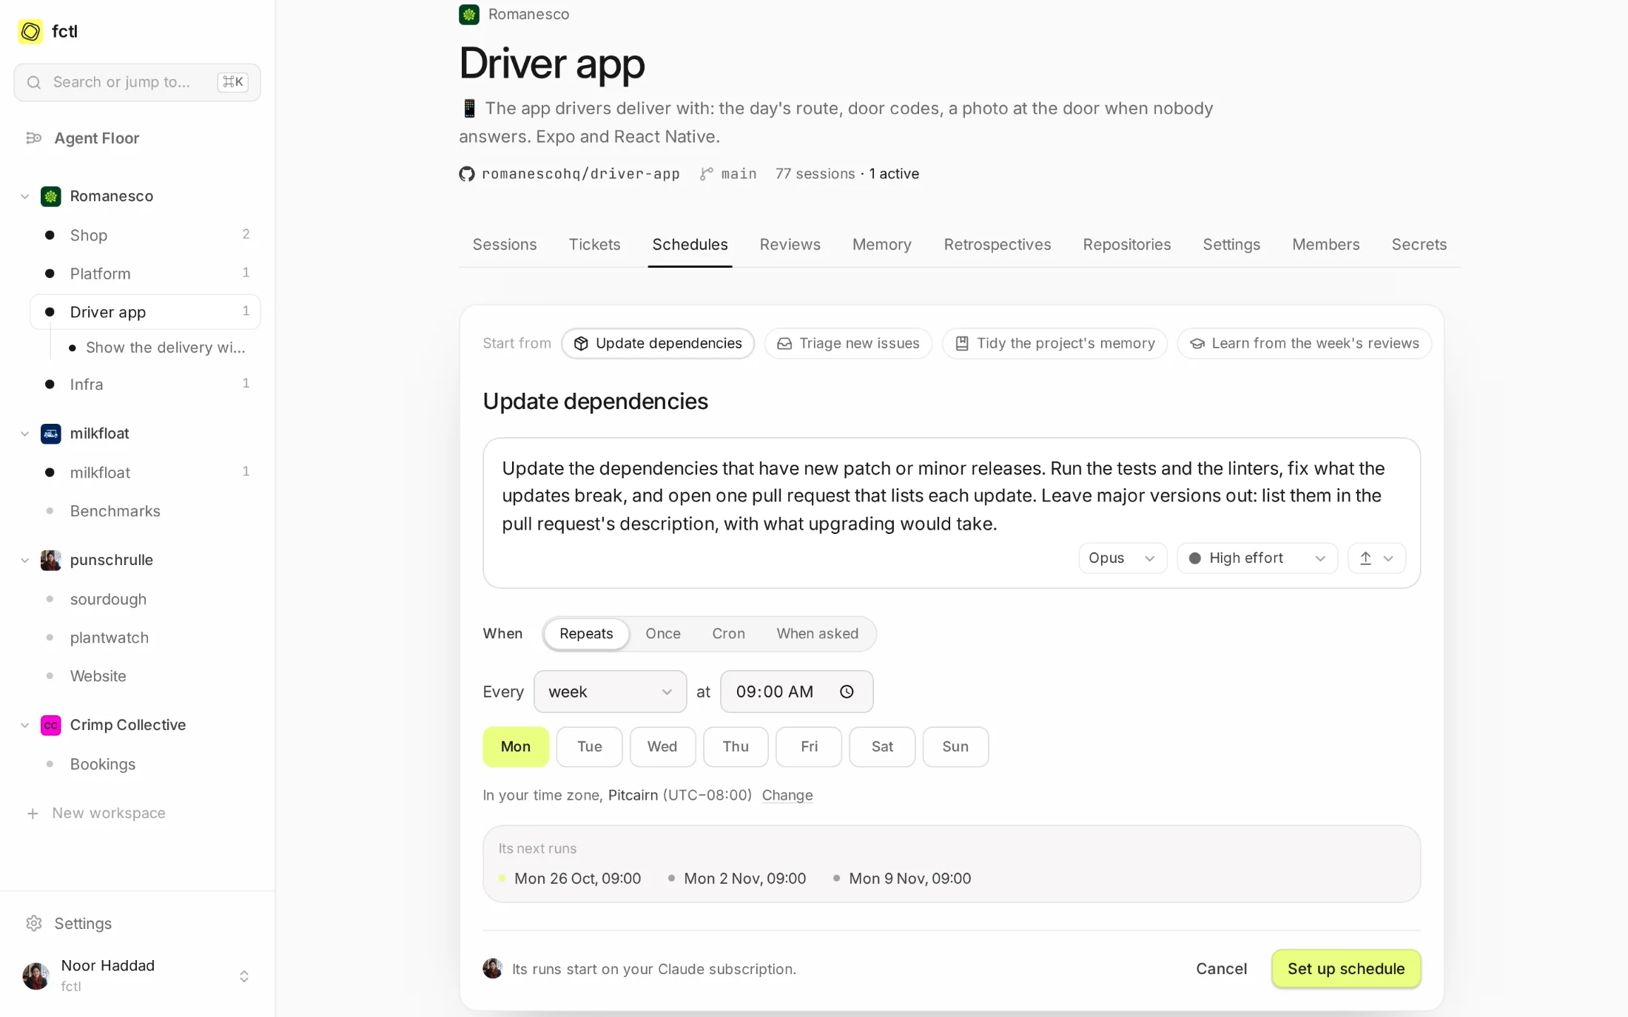The width and height of the screenshot is (1628, 1017).
Task: Open the Agent Floor icon
Action: (33, 138)
